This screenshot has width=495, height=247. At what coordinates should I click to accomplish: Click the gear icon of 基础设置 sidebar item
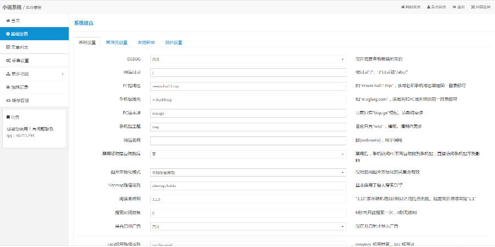click(x=8, y=34)
